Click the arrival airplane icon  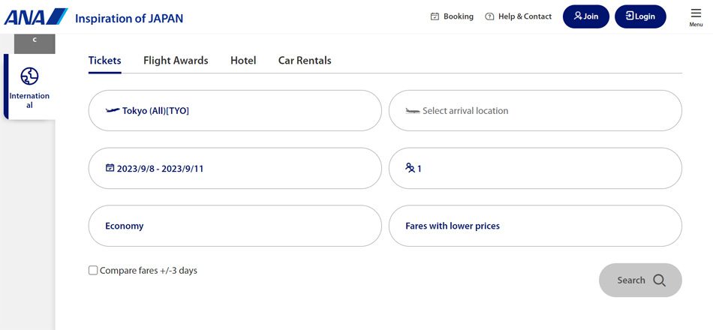coord(413,110)
